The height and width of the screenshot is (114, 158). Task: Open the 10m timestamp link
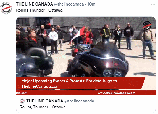click(x=91, y=4)
